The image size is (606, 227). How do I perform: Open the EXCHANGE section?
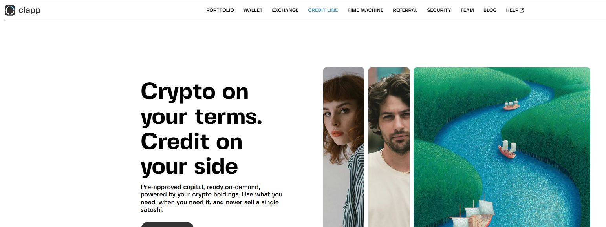[x=285, y=10]
